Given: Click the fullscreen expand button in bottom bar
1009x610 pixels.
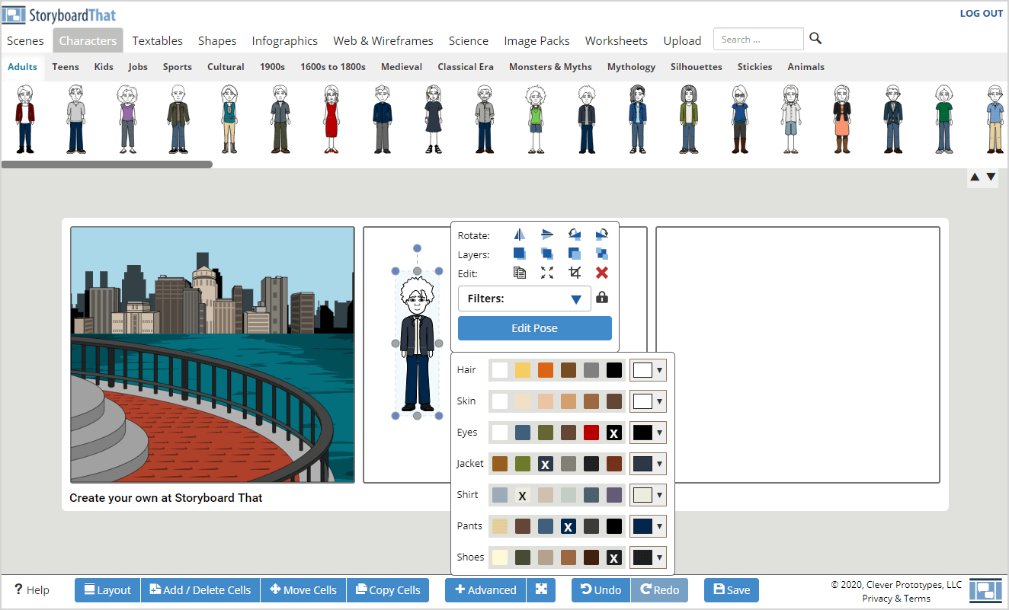Looking at the screenshot, I should (x=540, y=589).
